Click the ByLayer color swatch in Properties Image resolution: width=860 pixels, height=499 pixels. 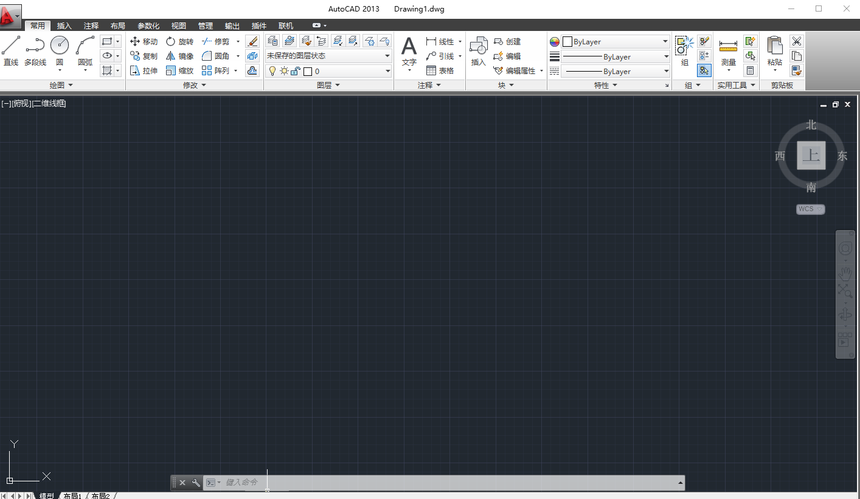coord(567,41)
